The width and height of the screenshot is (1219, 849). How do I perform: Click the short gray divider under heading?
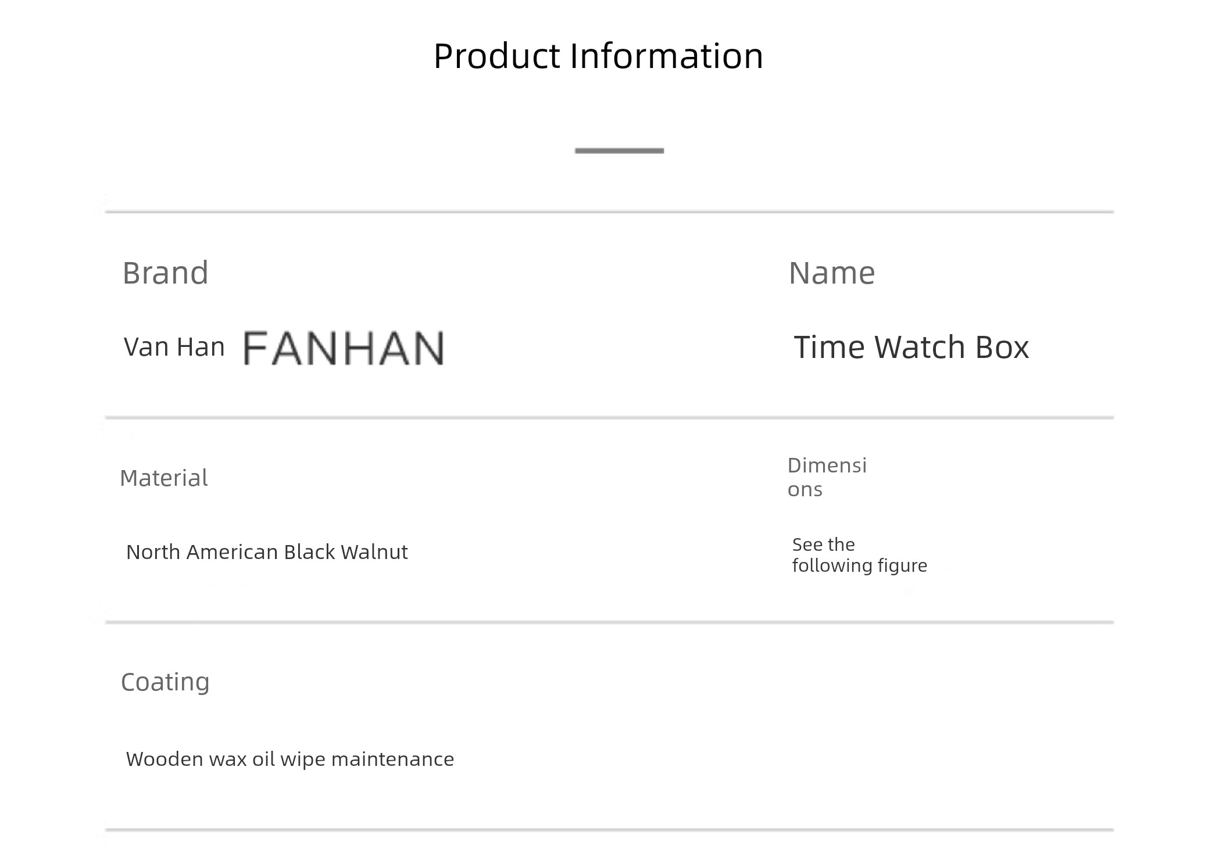pos(619,151)
